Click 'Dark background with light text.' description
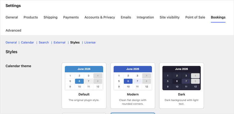The image size is (234, 114). tap(182, 102)
